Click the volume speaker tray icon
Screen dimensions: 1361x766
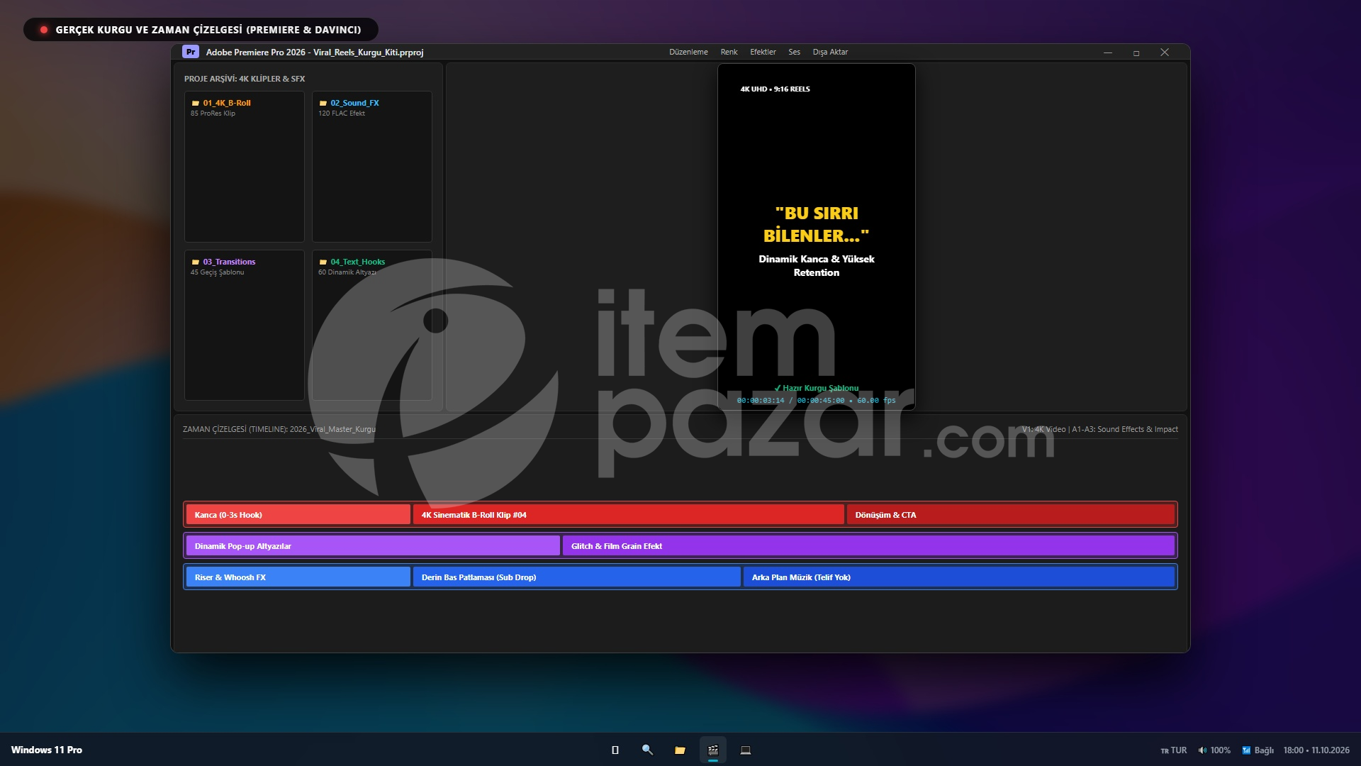[1202, 750]
